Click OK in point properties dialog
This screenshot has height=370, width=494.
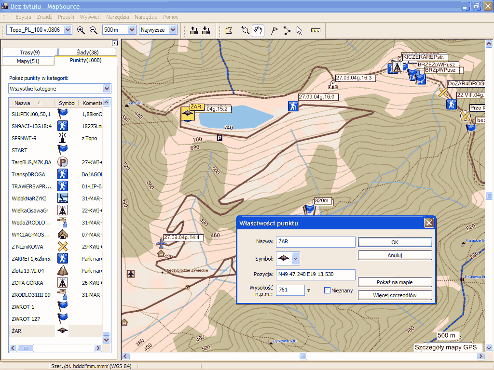395,242
